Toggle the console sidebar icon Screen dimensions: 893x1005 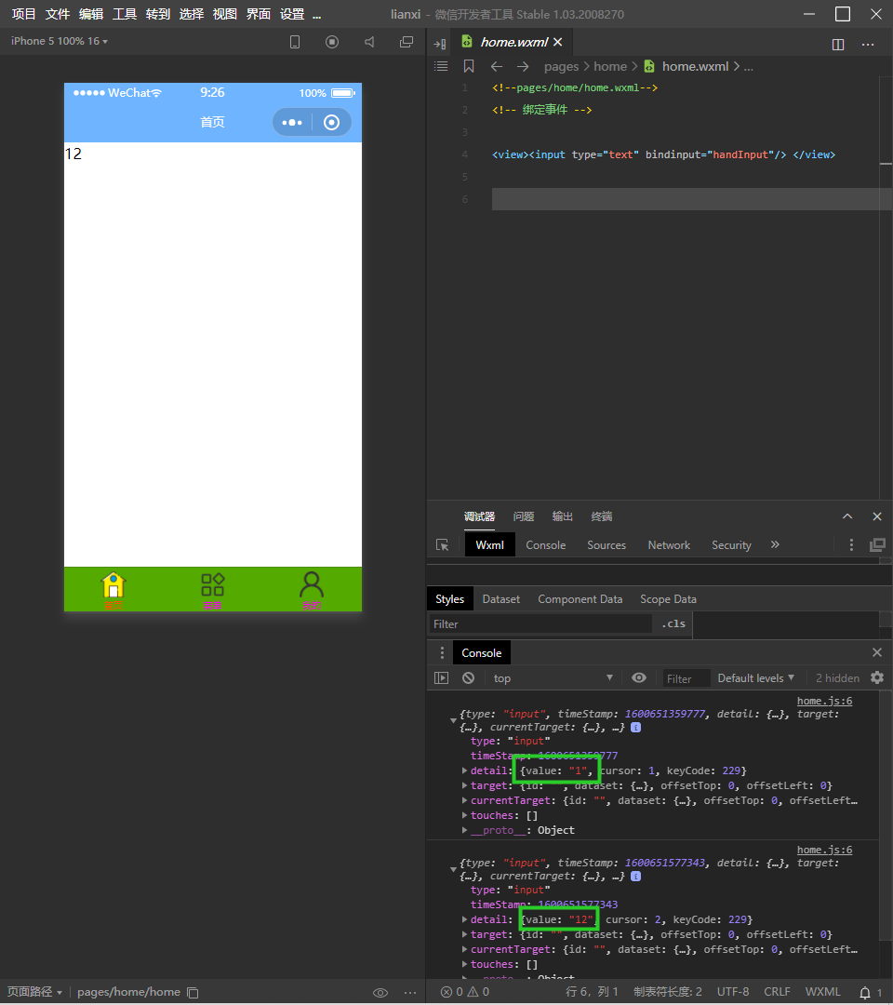pyautogui.click(x=441, y=678)
